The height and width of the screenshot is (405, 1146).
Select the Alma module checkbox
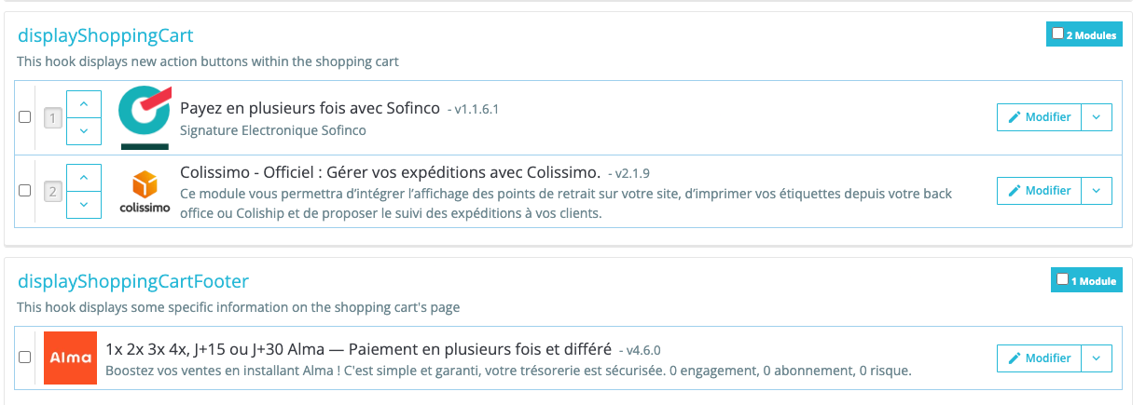25,358
